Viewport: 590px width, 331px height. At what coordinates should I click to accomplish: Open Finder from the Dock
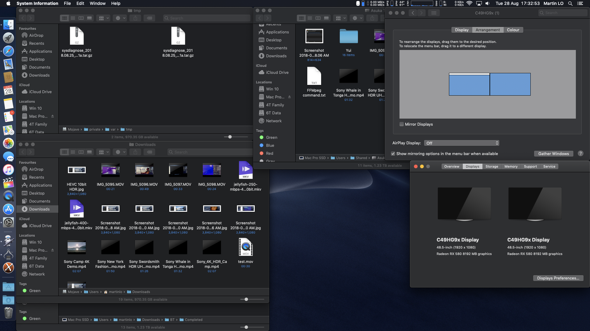pyautogui.click(x=8, y=25)
